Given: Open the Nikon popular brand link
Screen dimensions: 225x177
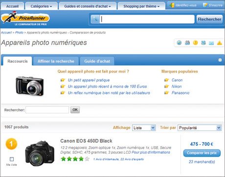Looking at the screenshot, I should pyautogui.click(x=177, y=87).
